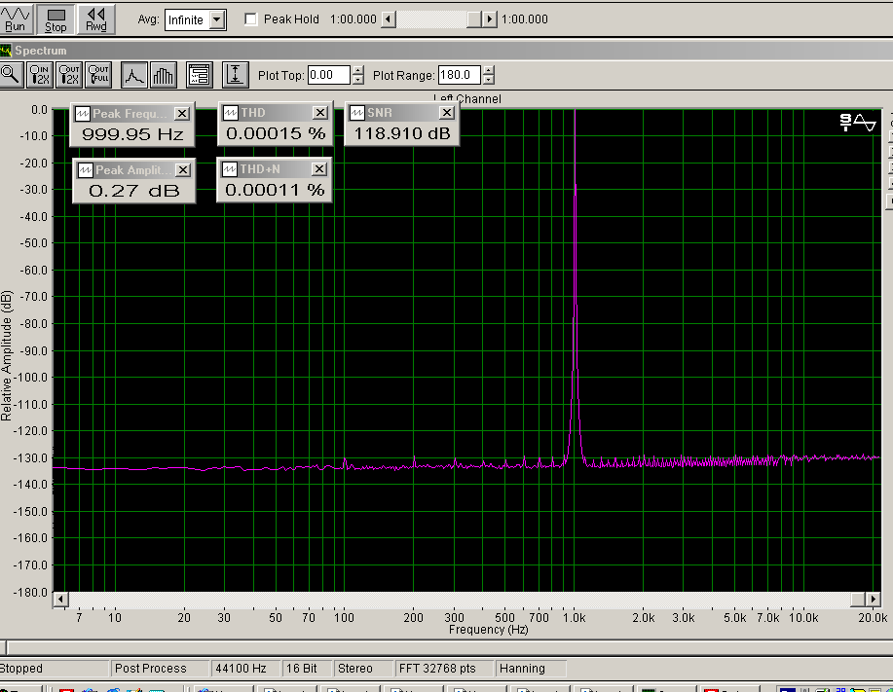Select the magnifier zoom tool

(x=11, y=74)
